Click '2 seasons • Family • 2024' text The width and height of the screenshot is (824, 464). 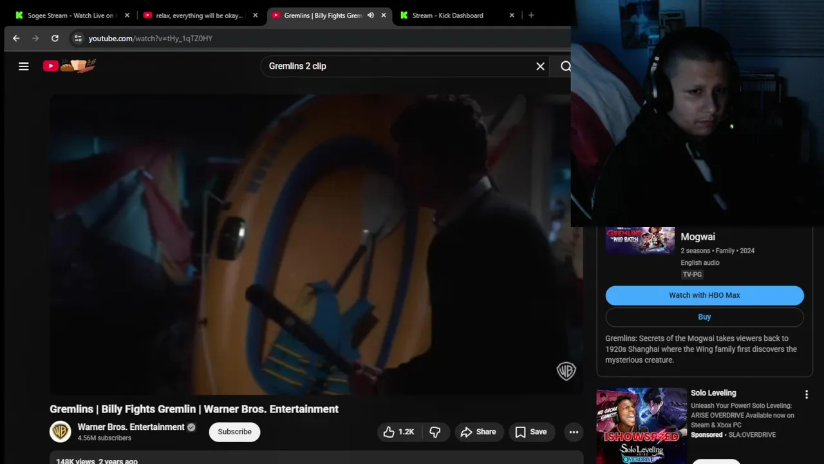(718, 251)
